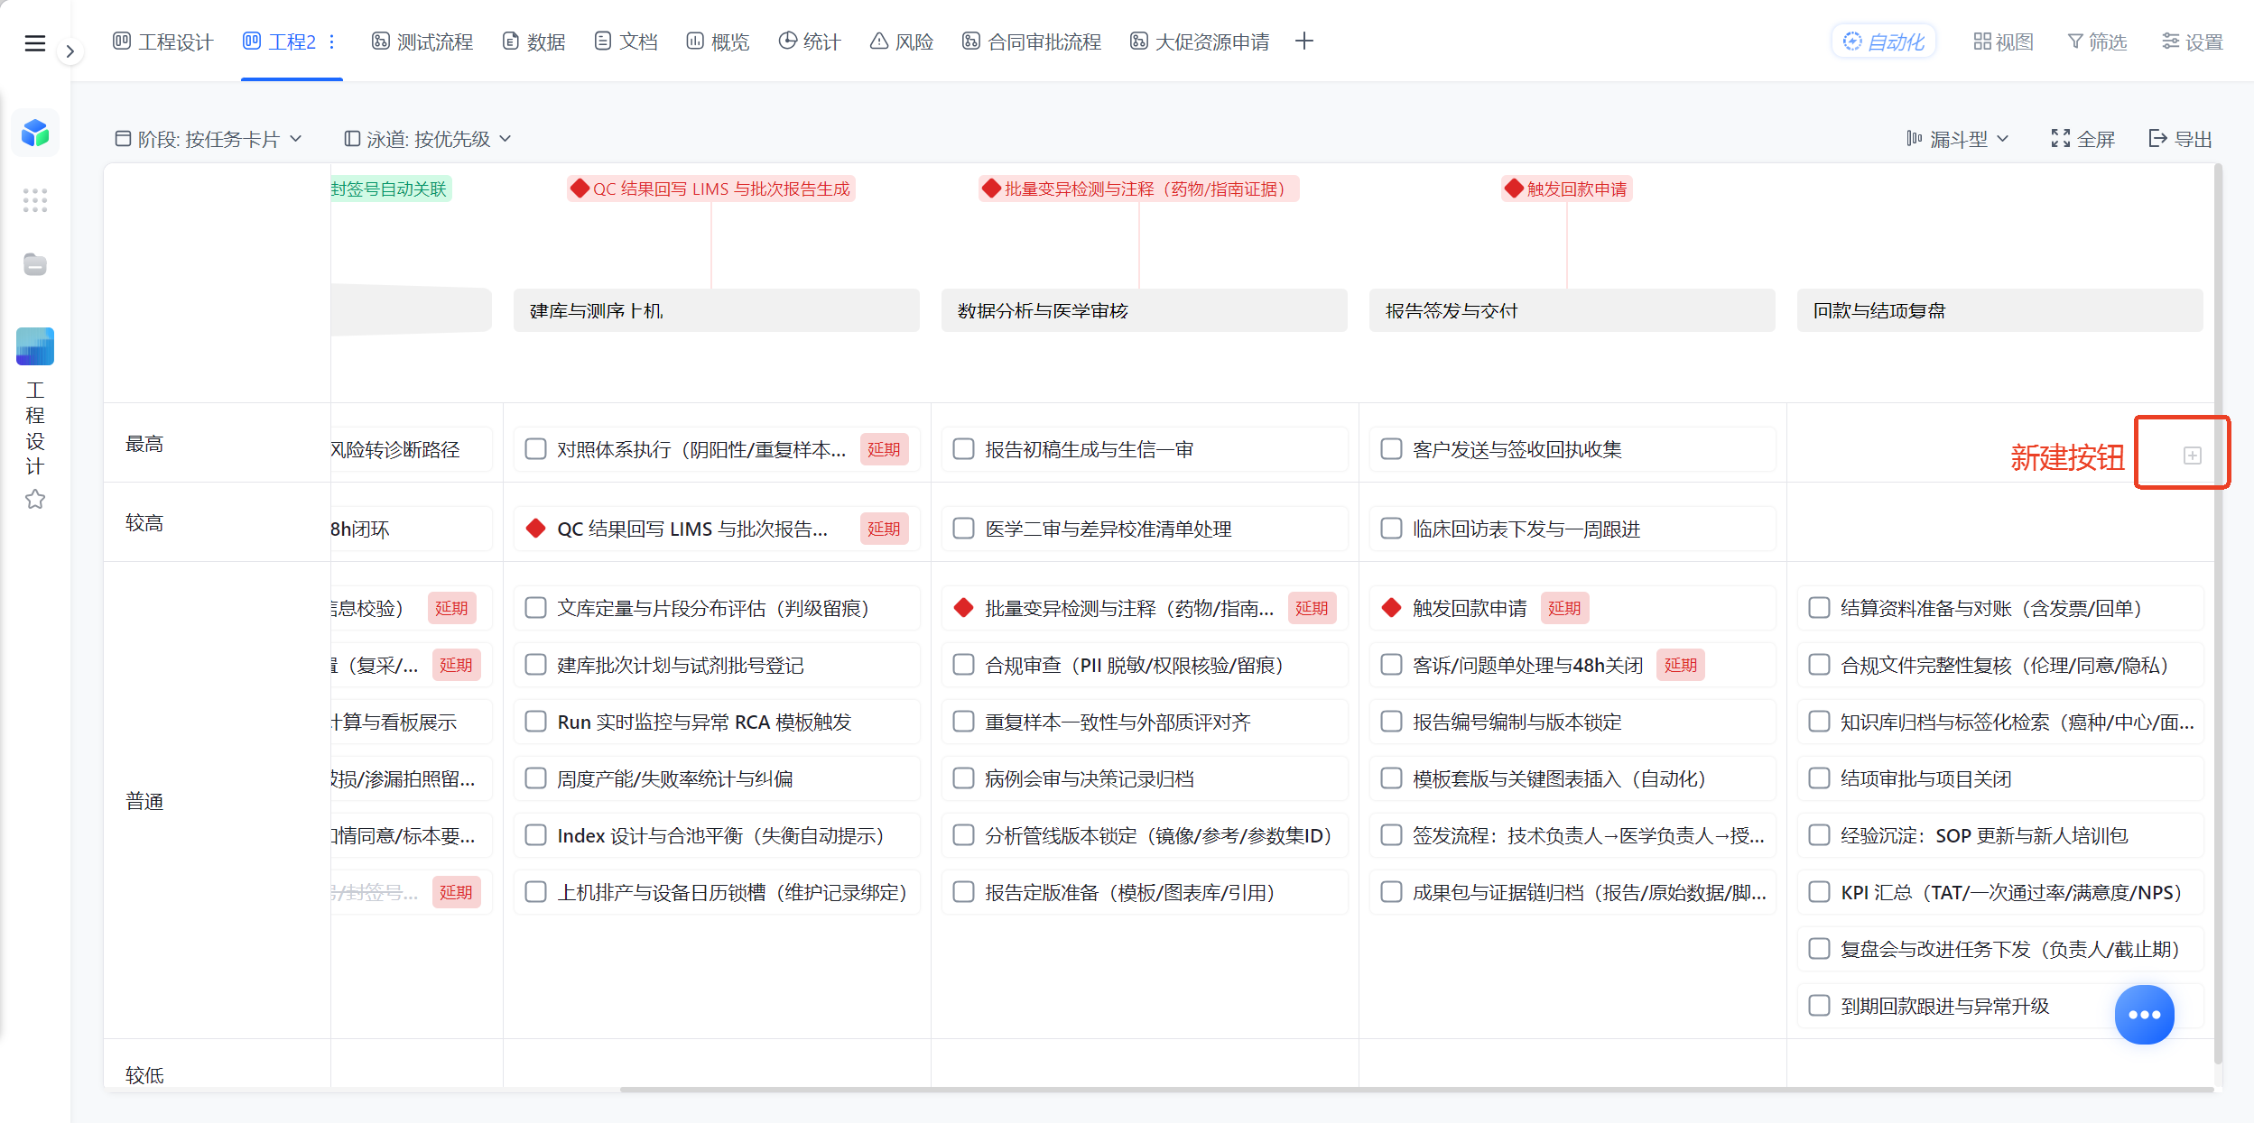
Task: Open the Run 实时监控与异常 RCA 模板触发 card
Action: click(x=717, y=722)
